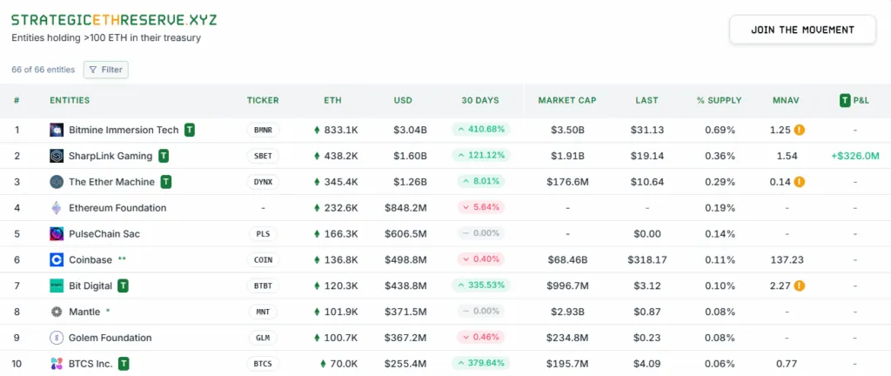Click the Bitmine Immersion Tech logo icon
The width and height of the screenshot is (891, 376).
click(x=57, y=130)
